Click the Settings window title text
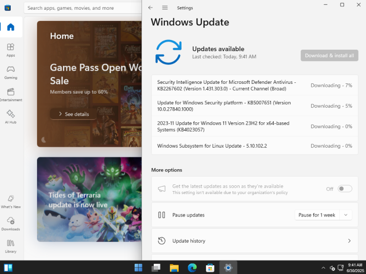 tap(185, 8)
